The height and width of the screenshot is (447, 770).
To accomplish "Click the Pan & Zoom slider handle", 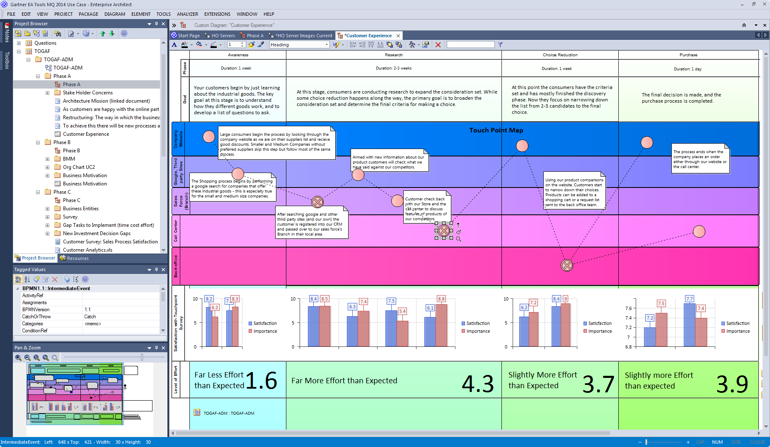I will pos(142,357).
